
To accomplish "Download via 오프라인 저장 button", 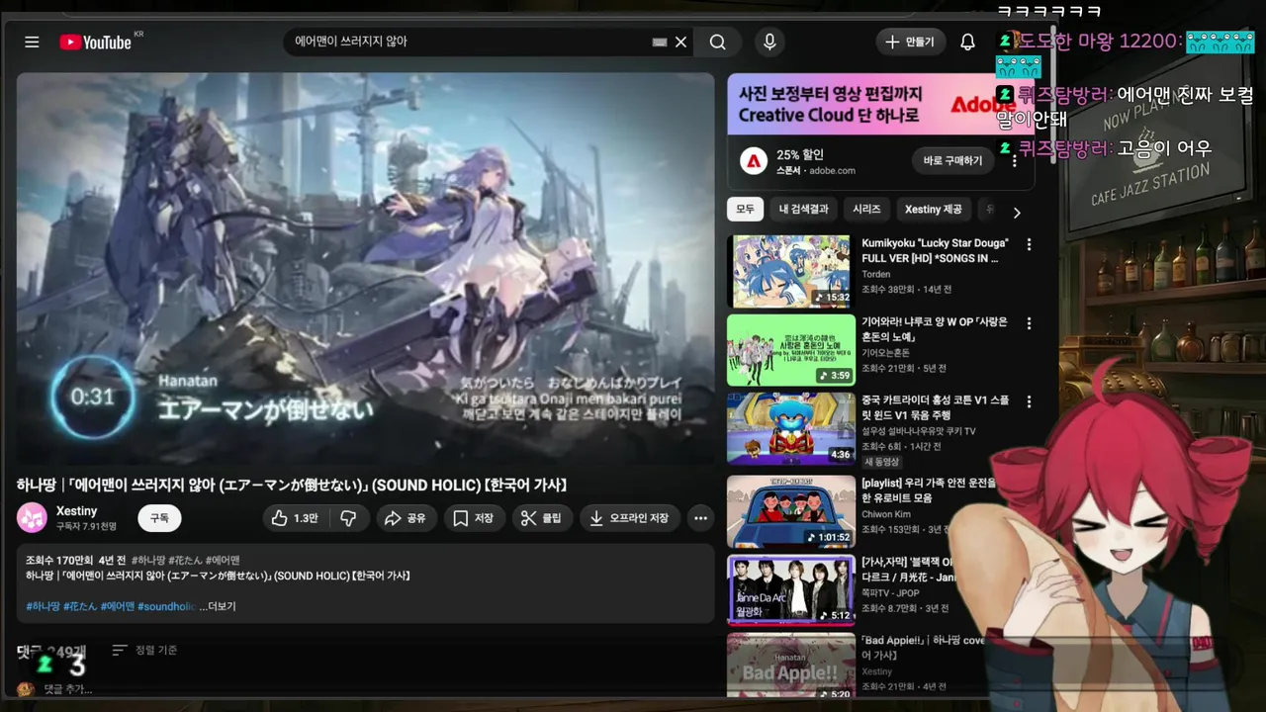I will [x=629, y=518].
